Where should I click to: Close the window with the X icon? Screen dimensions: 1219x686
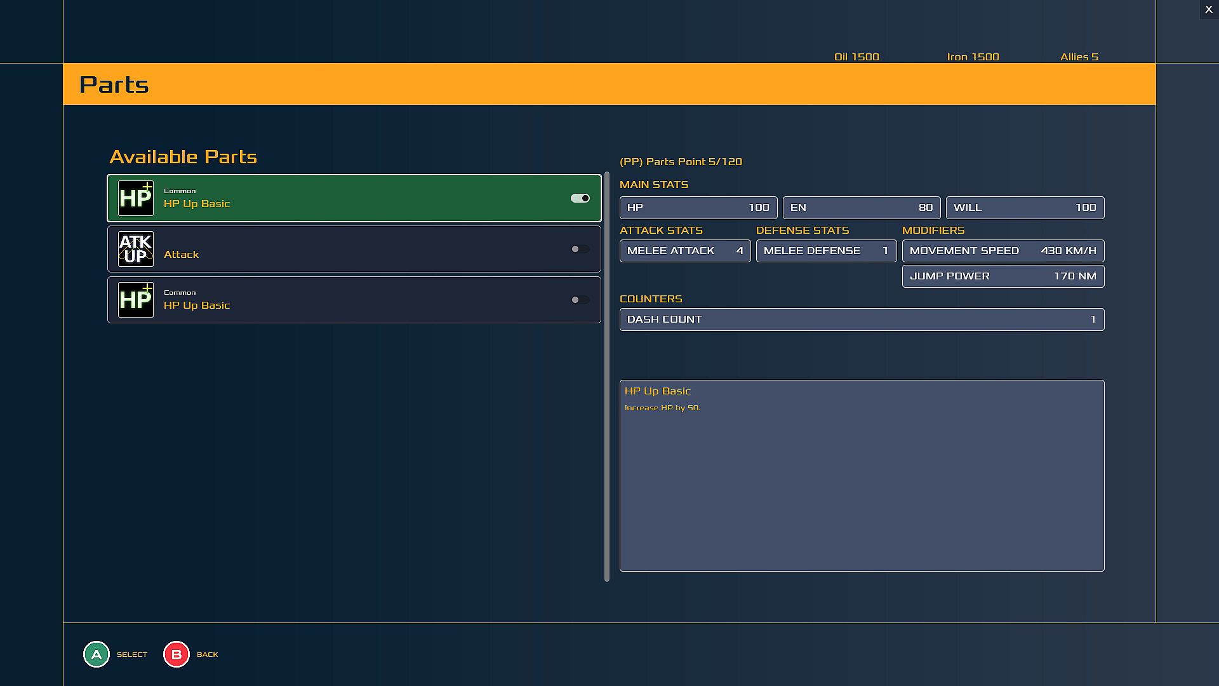pyautogui.click(x=1209, y=10)
